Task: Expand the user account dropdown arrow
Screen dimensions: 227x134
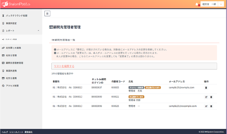Action: tap(221, 4)
